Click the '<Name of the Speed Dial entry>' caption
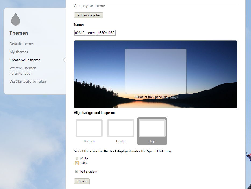 [x=156, y=97]
